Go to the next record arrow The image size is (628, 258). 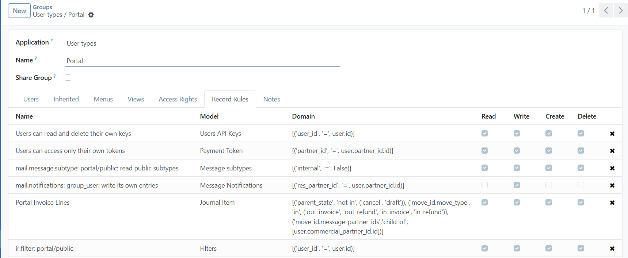[620, 11]
